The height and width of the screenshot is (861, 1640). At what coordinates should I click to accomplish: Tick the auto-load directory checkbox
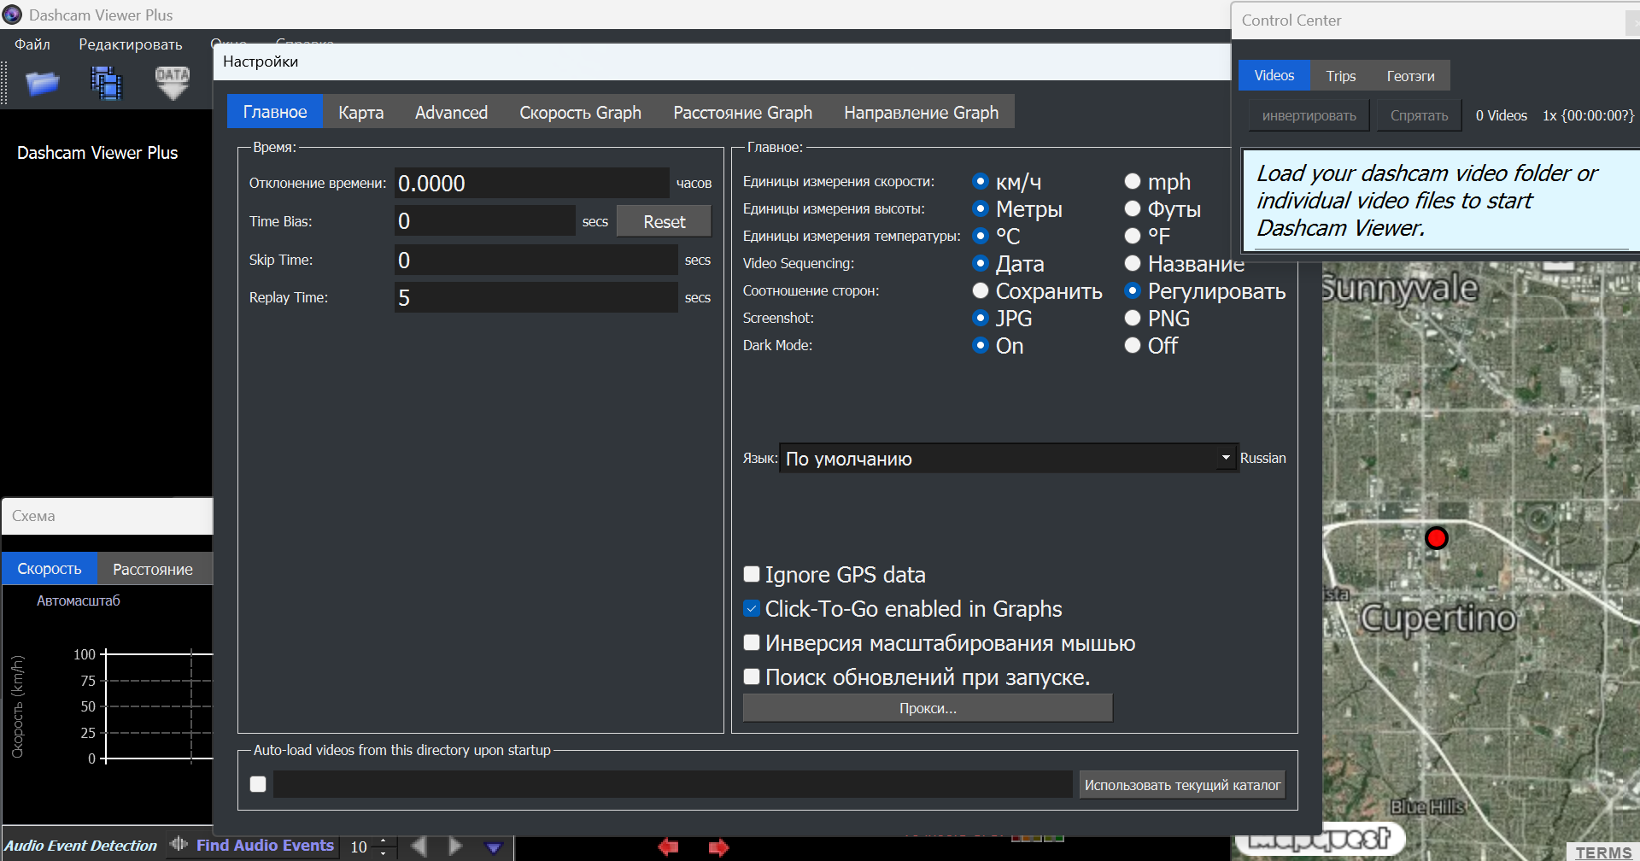258,784
